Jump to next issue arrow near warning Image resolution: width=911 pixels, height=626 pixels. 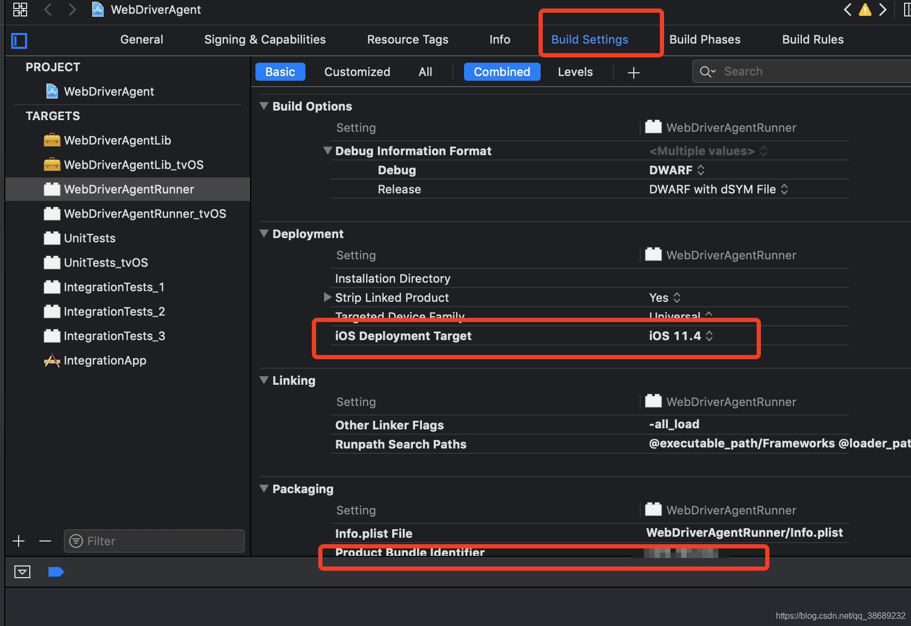[x=883, y=10]
